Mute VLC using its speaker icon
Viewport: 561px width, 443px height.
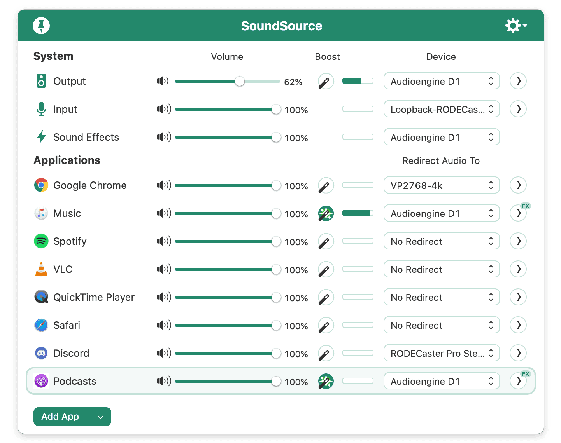click(x=163, y=269)
